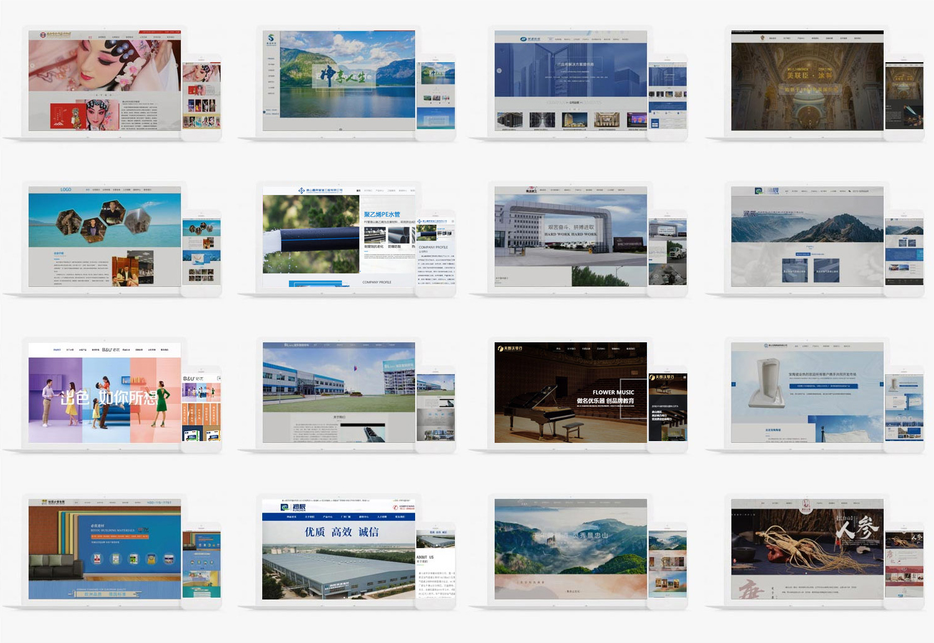Viewport: 934px width, 643px height.
Task: Open the grey mountain ridge site preview
Action: 807,237
